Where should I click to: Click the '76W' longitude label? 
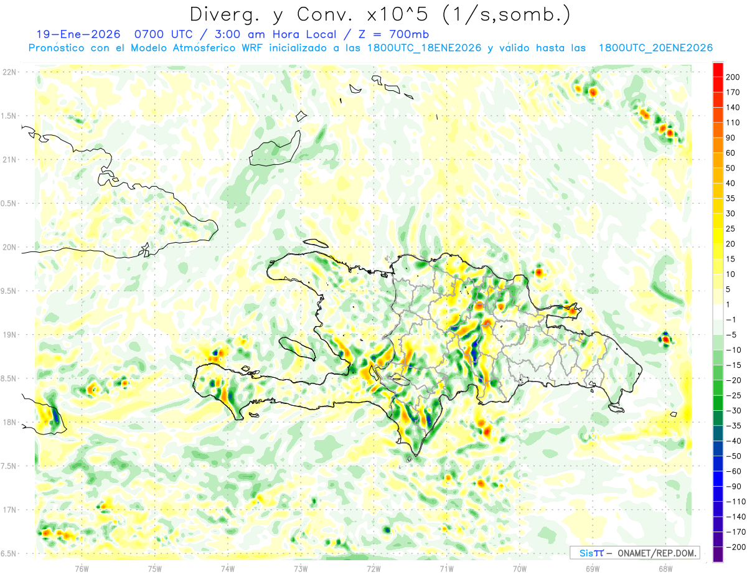click(82, 568)
